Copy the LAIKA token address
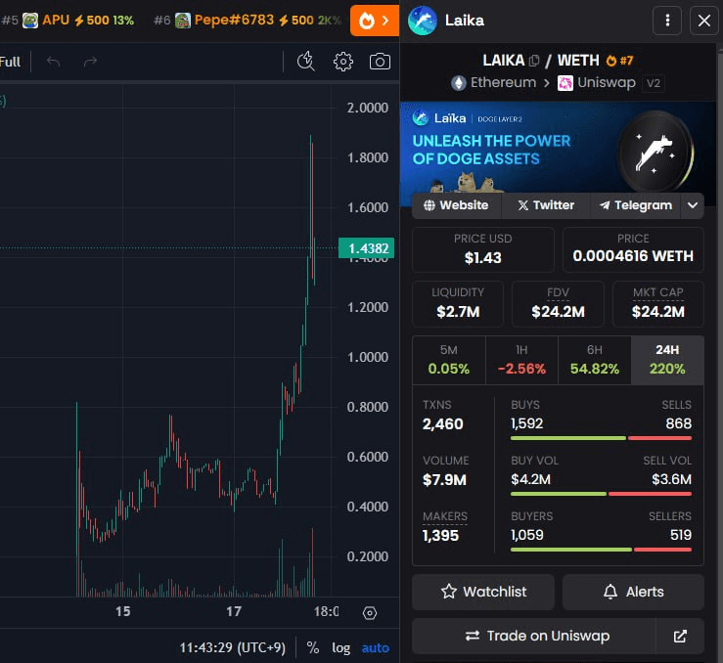Viewport: 723px width, 663px height. (534, 61)
